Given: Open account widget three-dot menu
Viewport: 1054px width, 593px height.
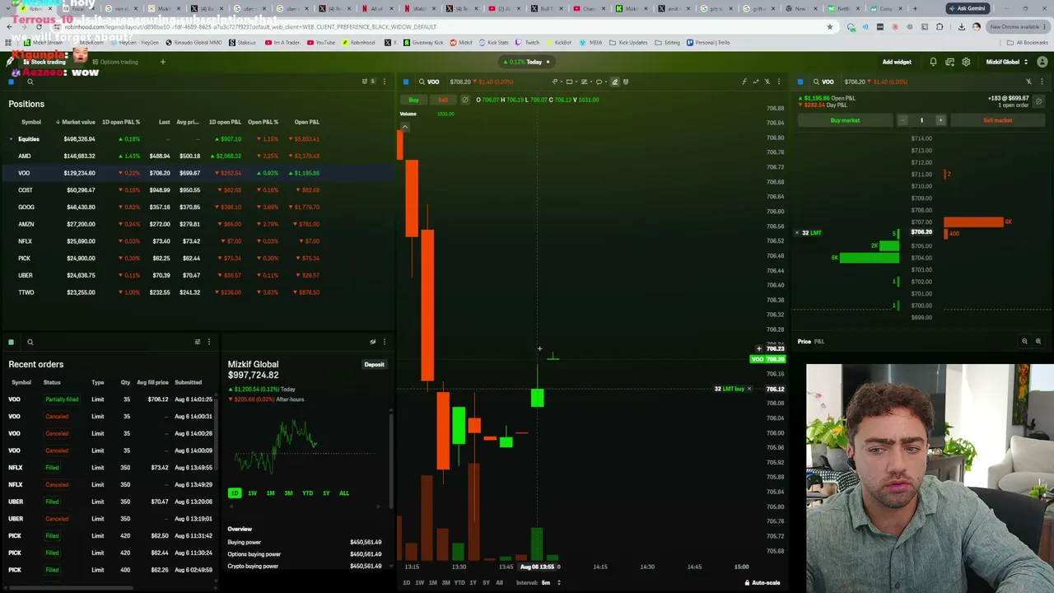Looking at the screenshot, I should [x=384, y=342].
